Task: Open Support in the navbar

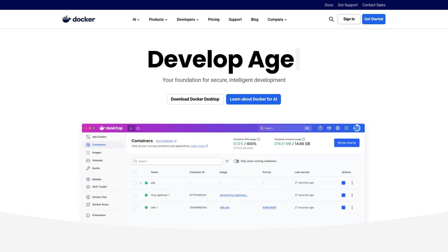Action: (x=235, y=19)
